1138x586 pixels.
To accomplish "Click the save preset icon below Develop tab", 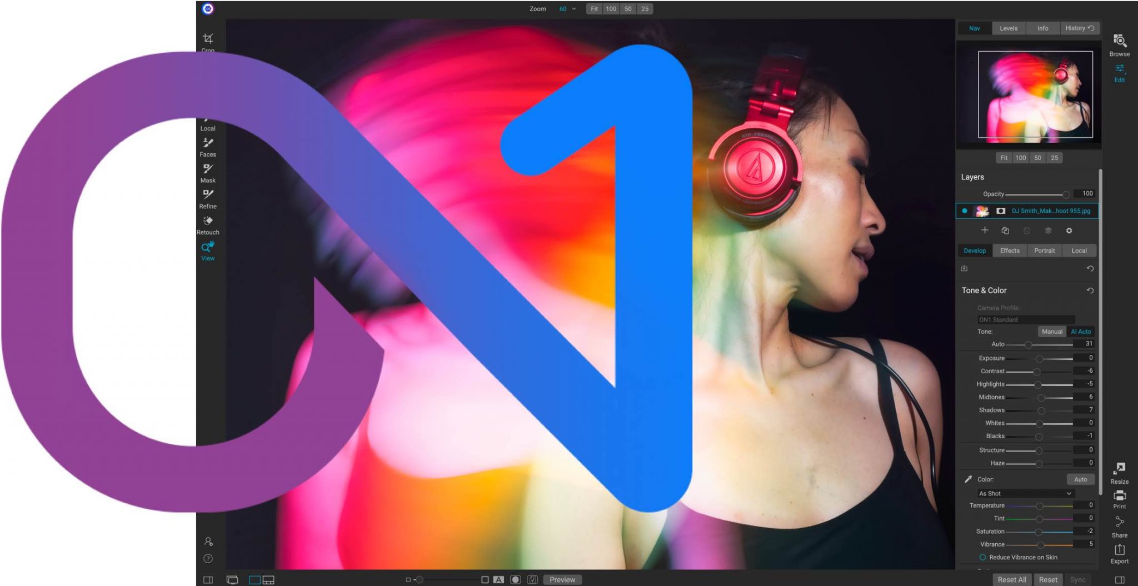I will coord(964,269).
